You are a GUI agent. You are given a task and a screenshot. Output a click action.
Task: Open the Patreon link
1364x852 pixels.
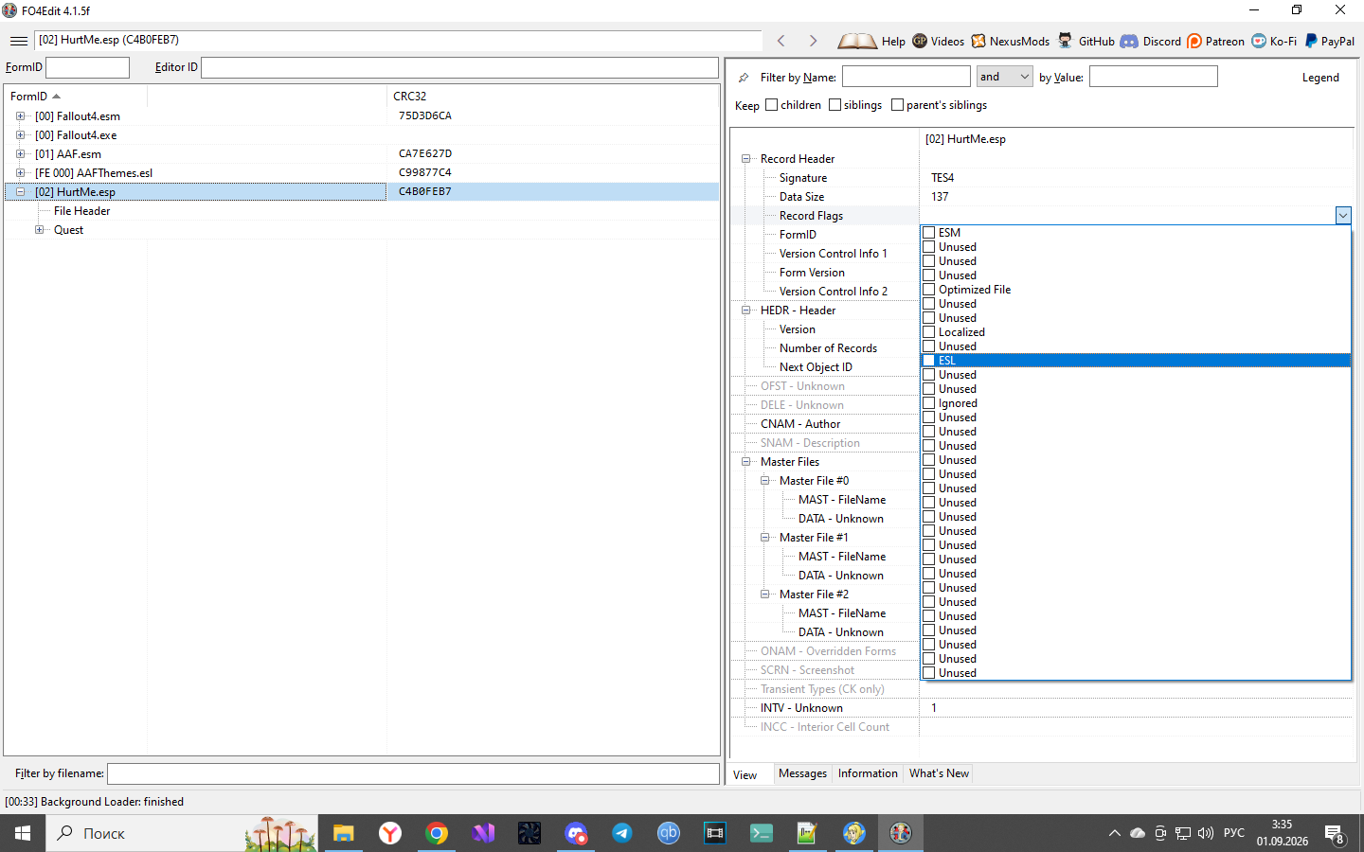click(x=1216, y=41)
